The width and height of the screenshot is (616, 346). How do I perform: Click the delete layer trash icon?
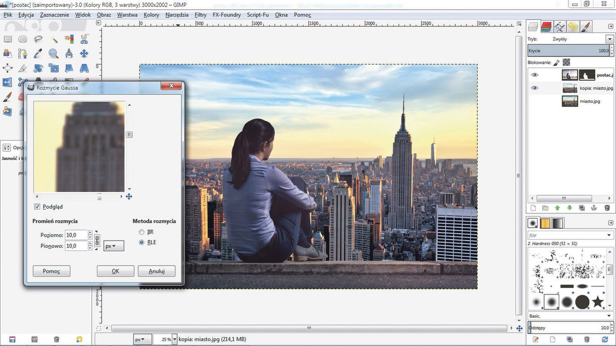click(607, 208)
